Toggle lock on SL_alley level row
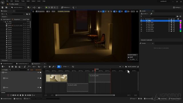The width and height of the screenshot is (183, 103). click(x=171, y=21)
